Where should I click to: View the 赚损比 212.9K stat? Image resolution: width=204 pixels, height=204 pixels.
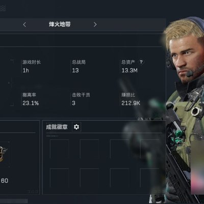point(131,99)
